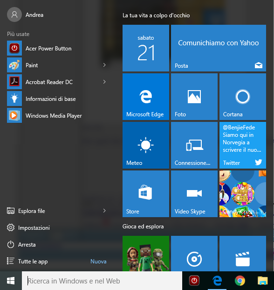This screenshot has height=290, width=274.
Task: Expand the Acrobat Reader DC jump list arrow
Action: (x=104, y=82)
